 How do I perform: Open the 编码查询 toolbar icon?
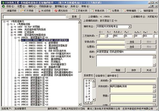pyautogui.click(x=141, y=11)
